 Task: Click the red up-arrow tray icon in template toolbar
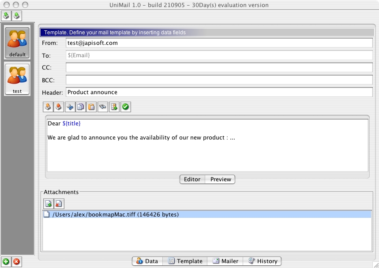59,107
